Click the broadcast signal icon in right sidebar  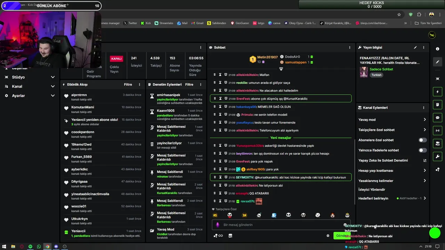pos(437,131)
